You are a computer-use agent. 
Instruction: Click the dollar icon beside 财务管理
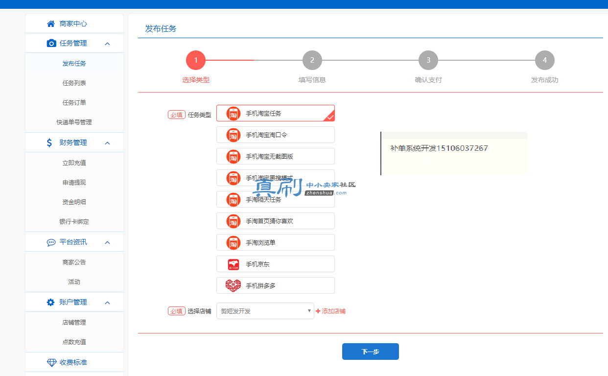coord(49,142)
